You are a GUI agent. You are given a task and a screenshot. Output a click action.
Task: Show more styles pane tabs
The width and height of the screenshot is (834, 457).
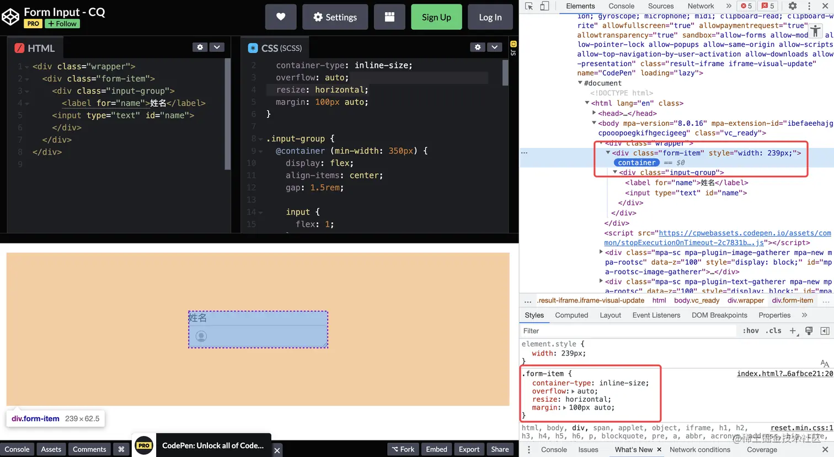coord(804,315)
